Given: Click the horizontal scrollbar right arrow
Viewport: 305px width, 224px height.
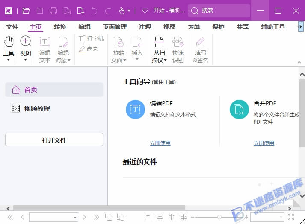Looking at the screenshot, I should coord(290,208).
